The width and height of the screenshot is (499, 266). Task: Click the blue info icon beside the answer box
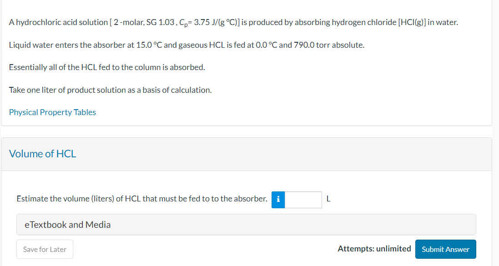click(278, 199)
